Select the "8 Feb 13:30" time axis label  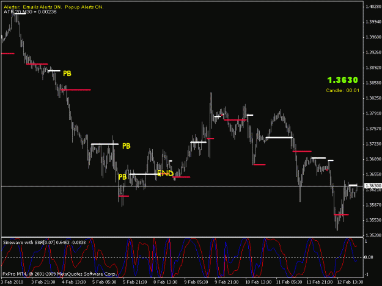coord(165,282)
